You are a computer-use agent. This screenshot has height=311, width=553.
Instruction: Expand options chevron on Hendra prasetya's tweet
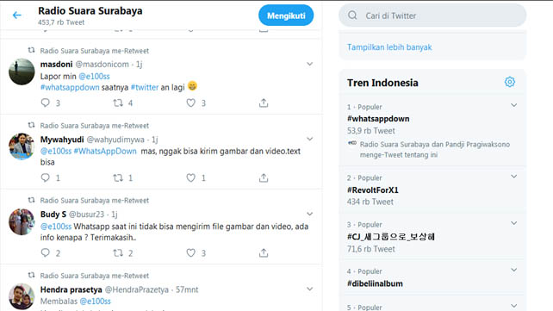click(309, 289)
